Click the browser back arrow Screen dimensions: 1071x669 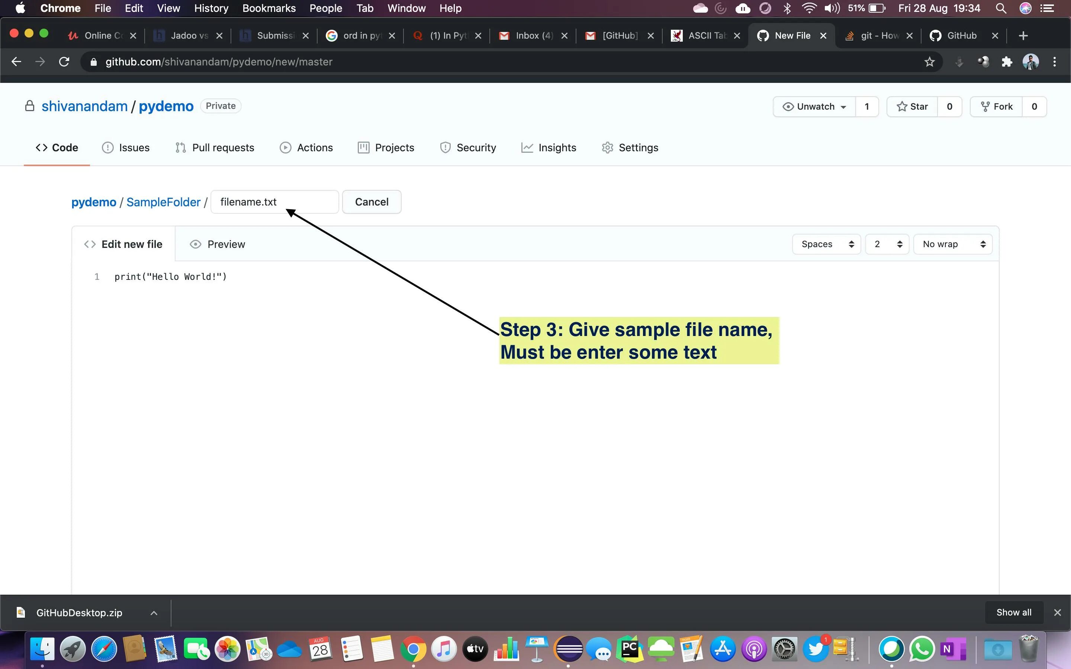tap(16, 62)
